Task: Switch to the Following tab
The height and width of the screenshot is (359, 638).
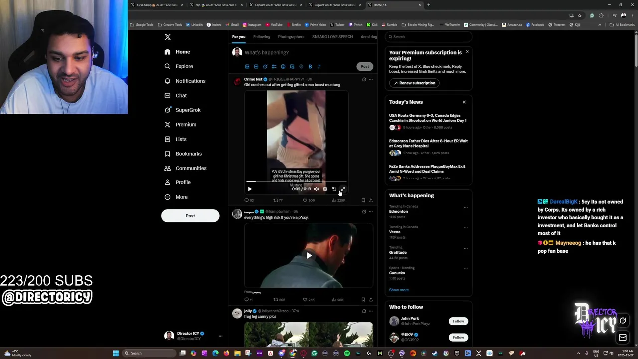Action: (x=262, y=37)
